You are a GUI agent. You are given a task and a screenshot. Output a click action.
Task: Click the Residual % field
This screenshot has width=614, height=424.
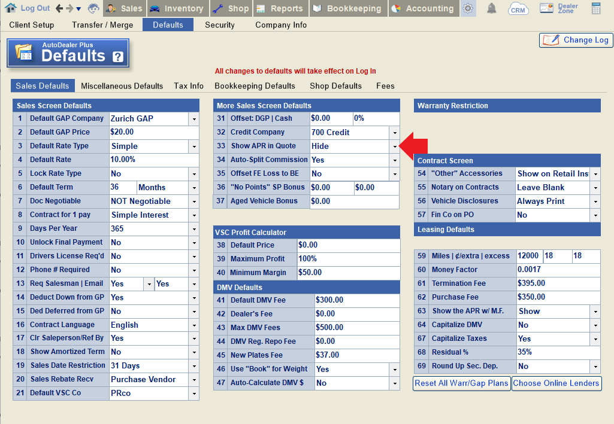click(558, 352)
